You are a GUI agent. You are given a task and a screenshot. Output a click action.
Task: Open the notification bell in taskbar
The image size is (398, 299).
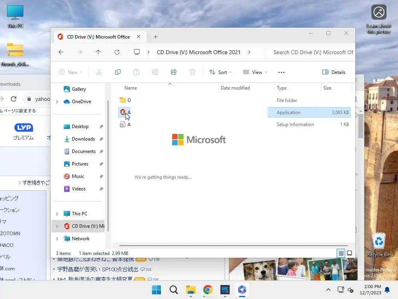(388, 290)
